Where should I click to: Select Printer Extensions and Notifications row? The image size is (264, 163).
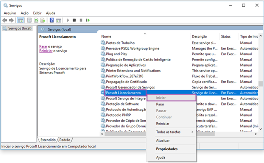179,70
